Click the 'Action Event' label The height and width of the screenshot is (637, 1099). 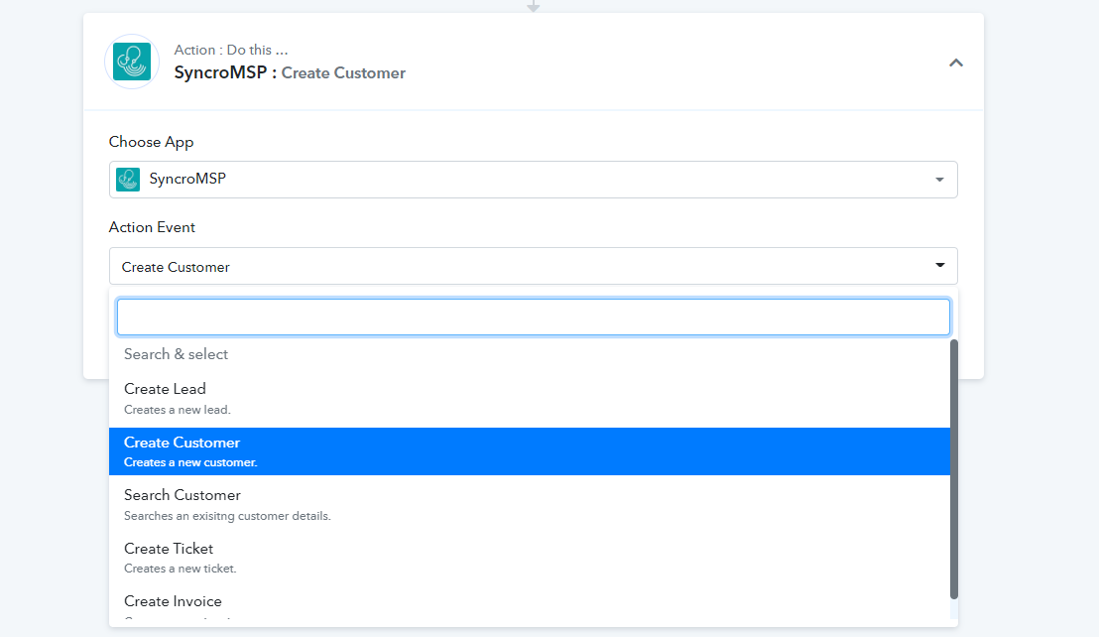point(152,227)
